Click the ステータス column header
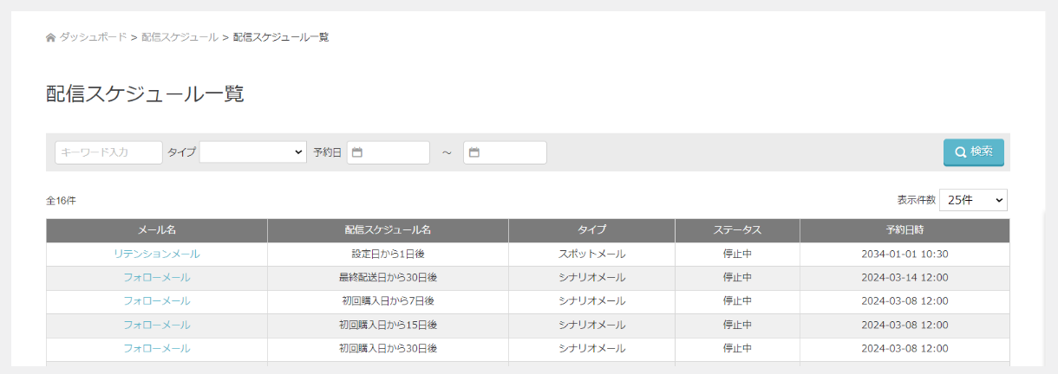This screenshot has width=1058, height=374. (737, 230)
